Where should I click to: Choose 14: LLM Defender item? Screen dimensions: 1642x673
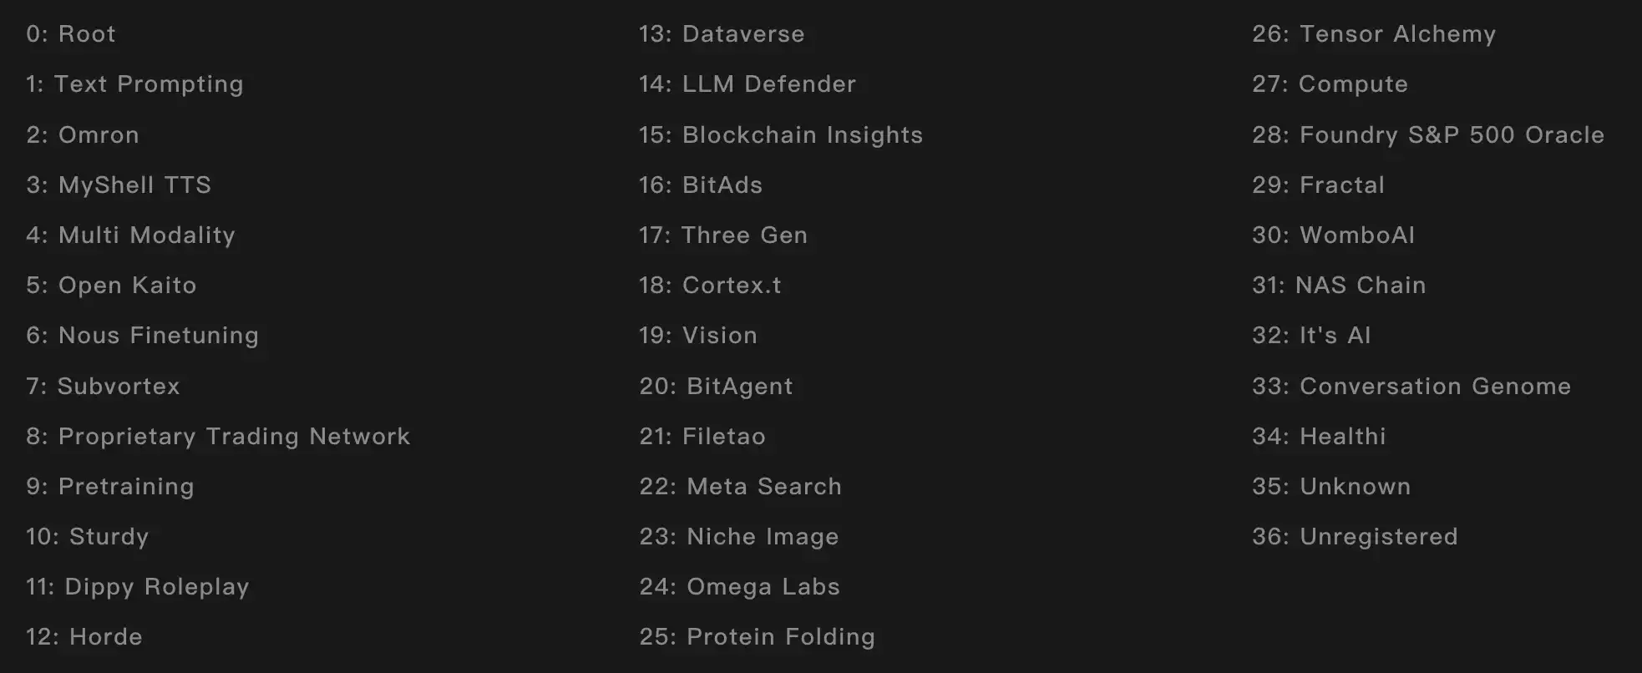tap(748, 84)
